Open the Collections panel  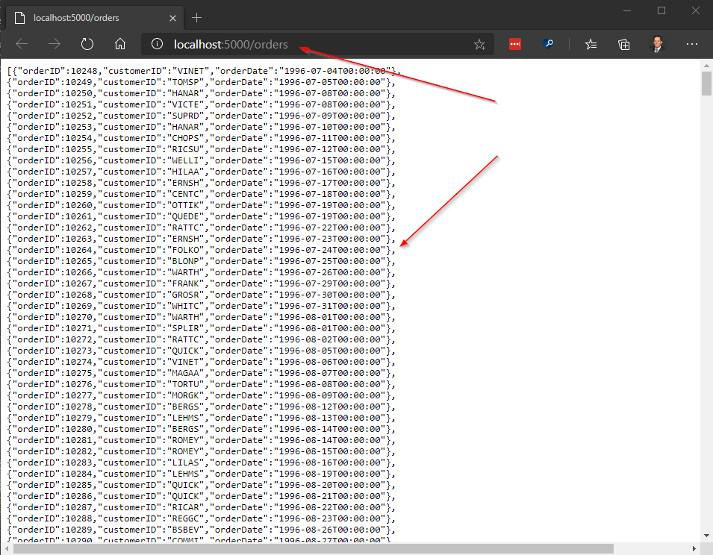coord(624,44)
